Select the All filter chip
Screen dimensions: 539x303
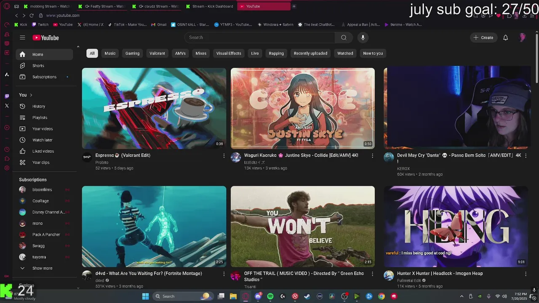92,53
